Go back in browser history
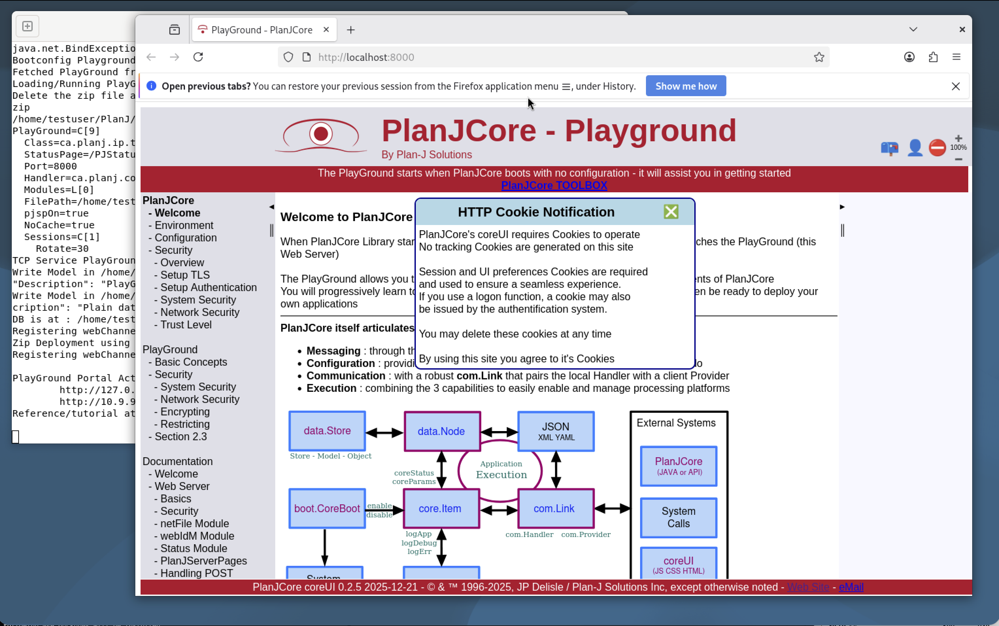Image resolution: width=999 pixels, height=626 pixels. [151, 57]
